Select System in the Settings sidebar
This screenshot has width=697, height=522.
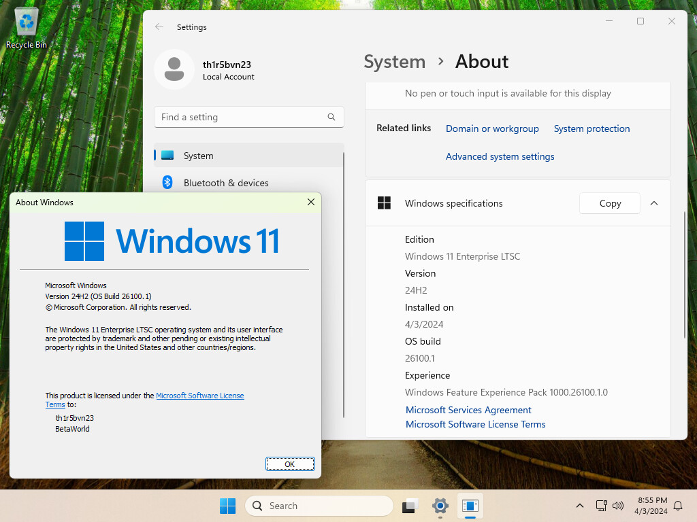(198, 156)
